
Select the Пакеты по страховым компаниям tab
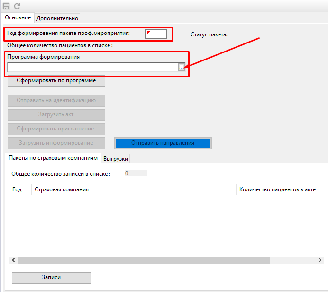[53, 158]
